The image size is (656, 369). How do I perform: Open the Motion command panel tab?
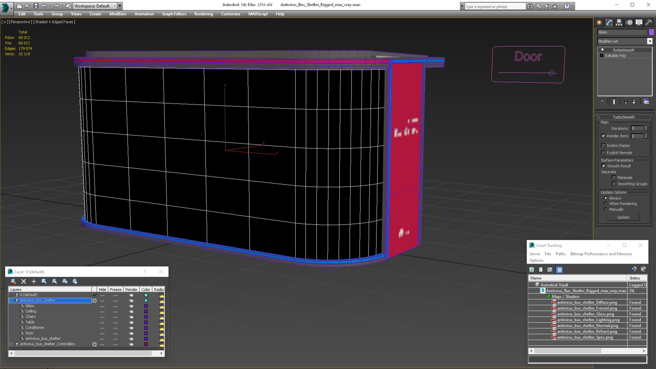click(629, 23)
